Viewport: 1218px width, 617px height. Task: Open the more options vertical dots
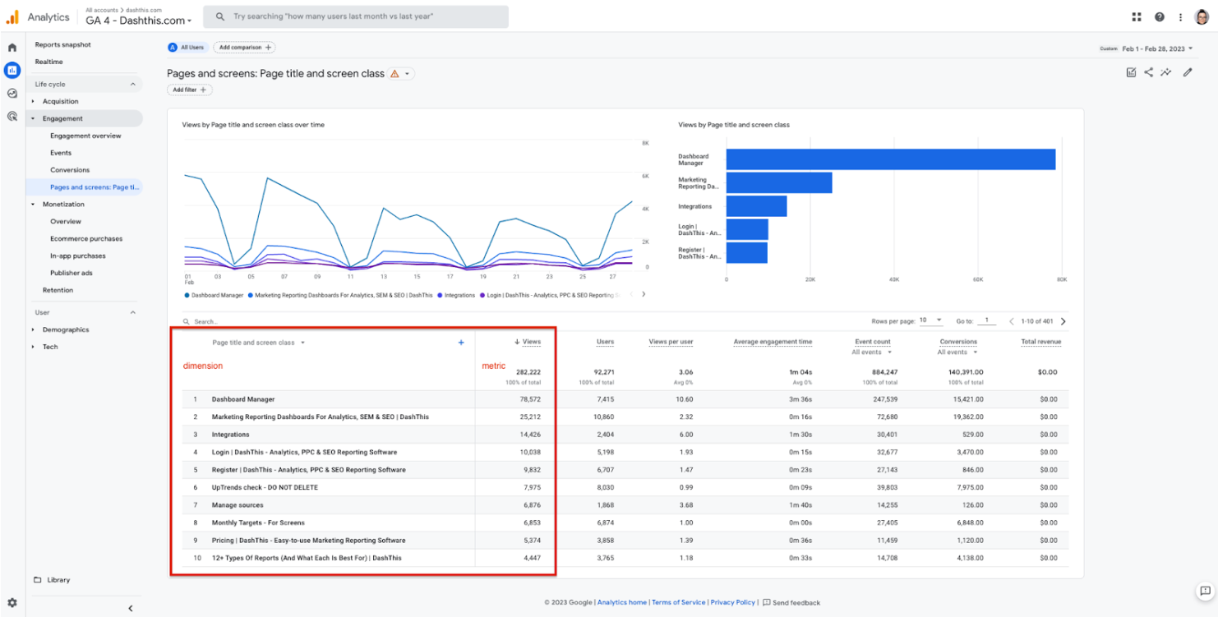1181,16
